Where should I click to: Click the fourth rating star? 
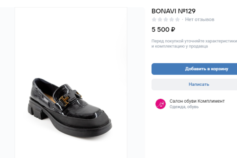click(171, 19)
